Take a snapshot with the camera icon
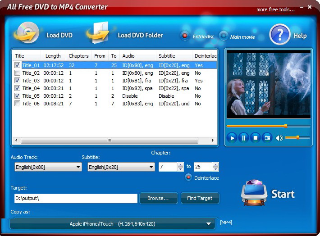 pos(267,138)
